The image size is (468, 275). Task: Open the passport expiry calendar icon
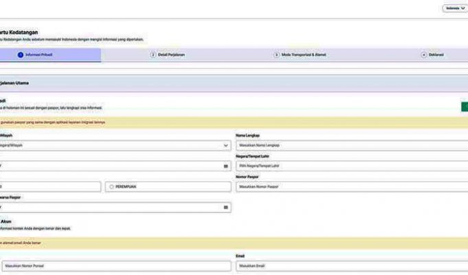pos(225,207)
